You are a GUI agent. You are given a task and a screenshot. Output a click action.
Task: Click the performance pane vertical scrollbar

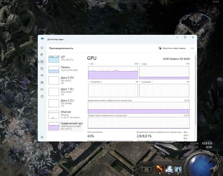196,90
